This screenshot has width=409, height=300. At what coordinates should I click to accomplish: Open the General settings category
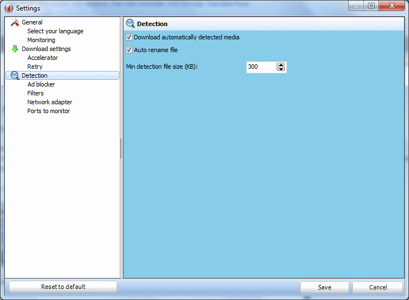(32, 22)
